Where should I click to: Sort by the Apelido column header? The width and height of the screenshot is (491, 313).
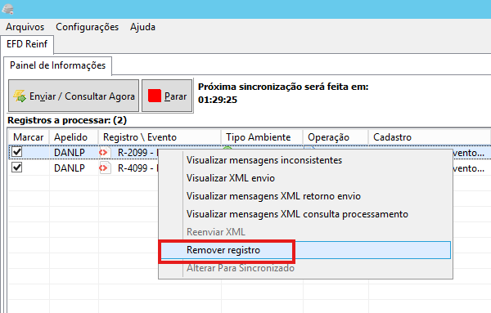coord(74,137)
